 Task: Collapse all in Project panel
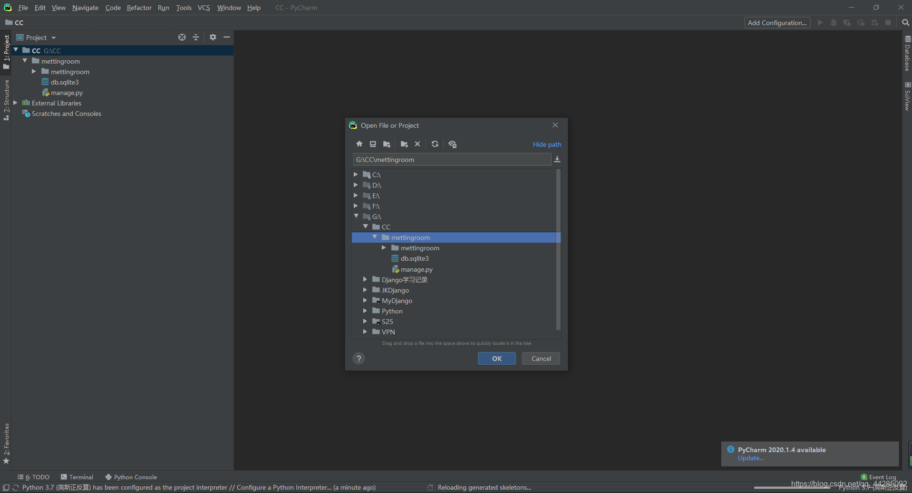(196, 37)
